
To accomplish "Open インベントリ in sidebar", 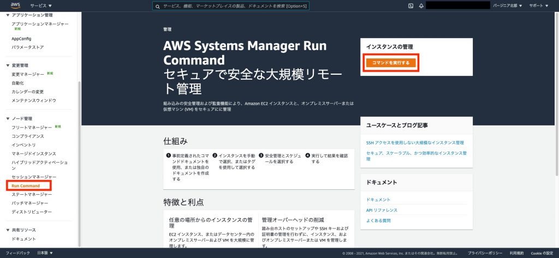I will tap(23, 145).
